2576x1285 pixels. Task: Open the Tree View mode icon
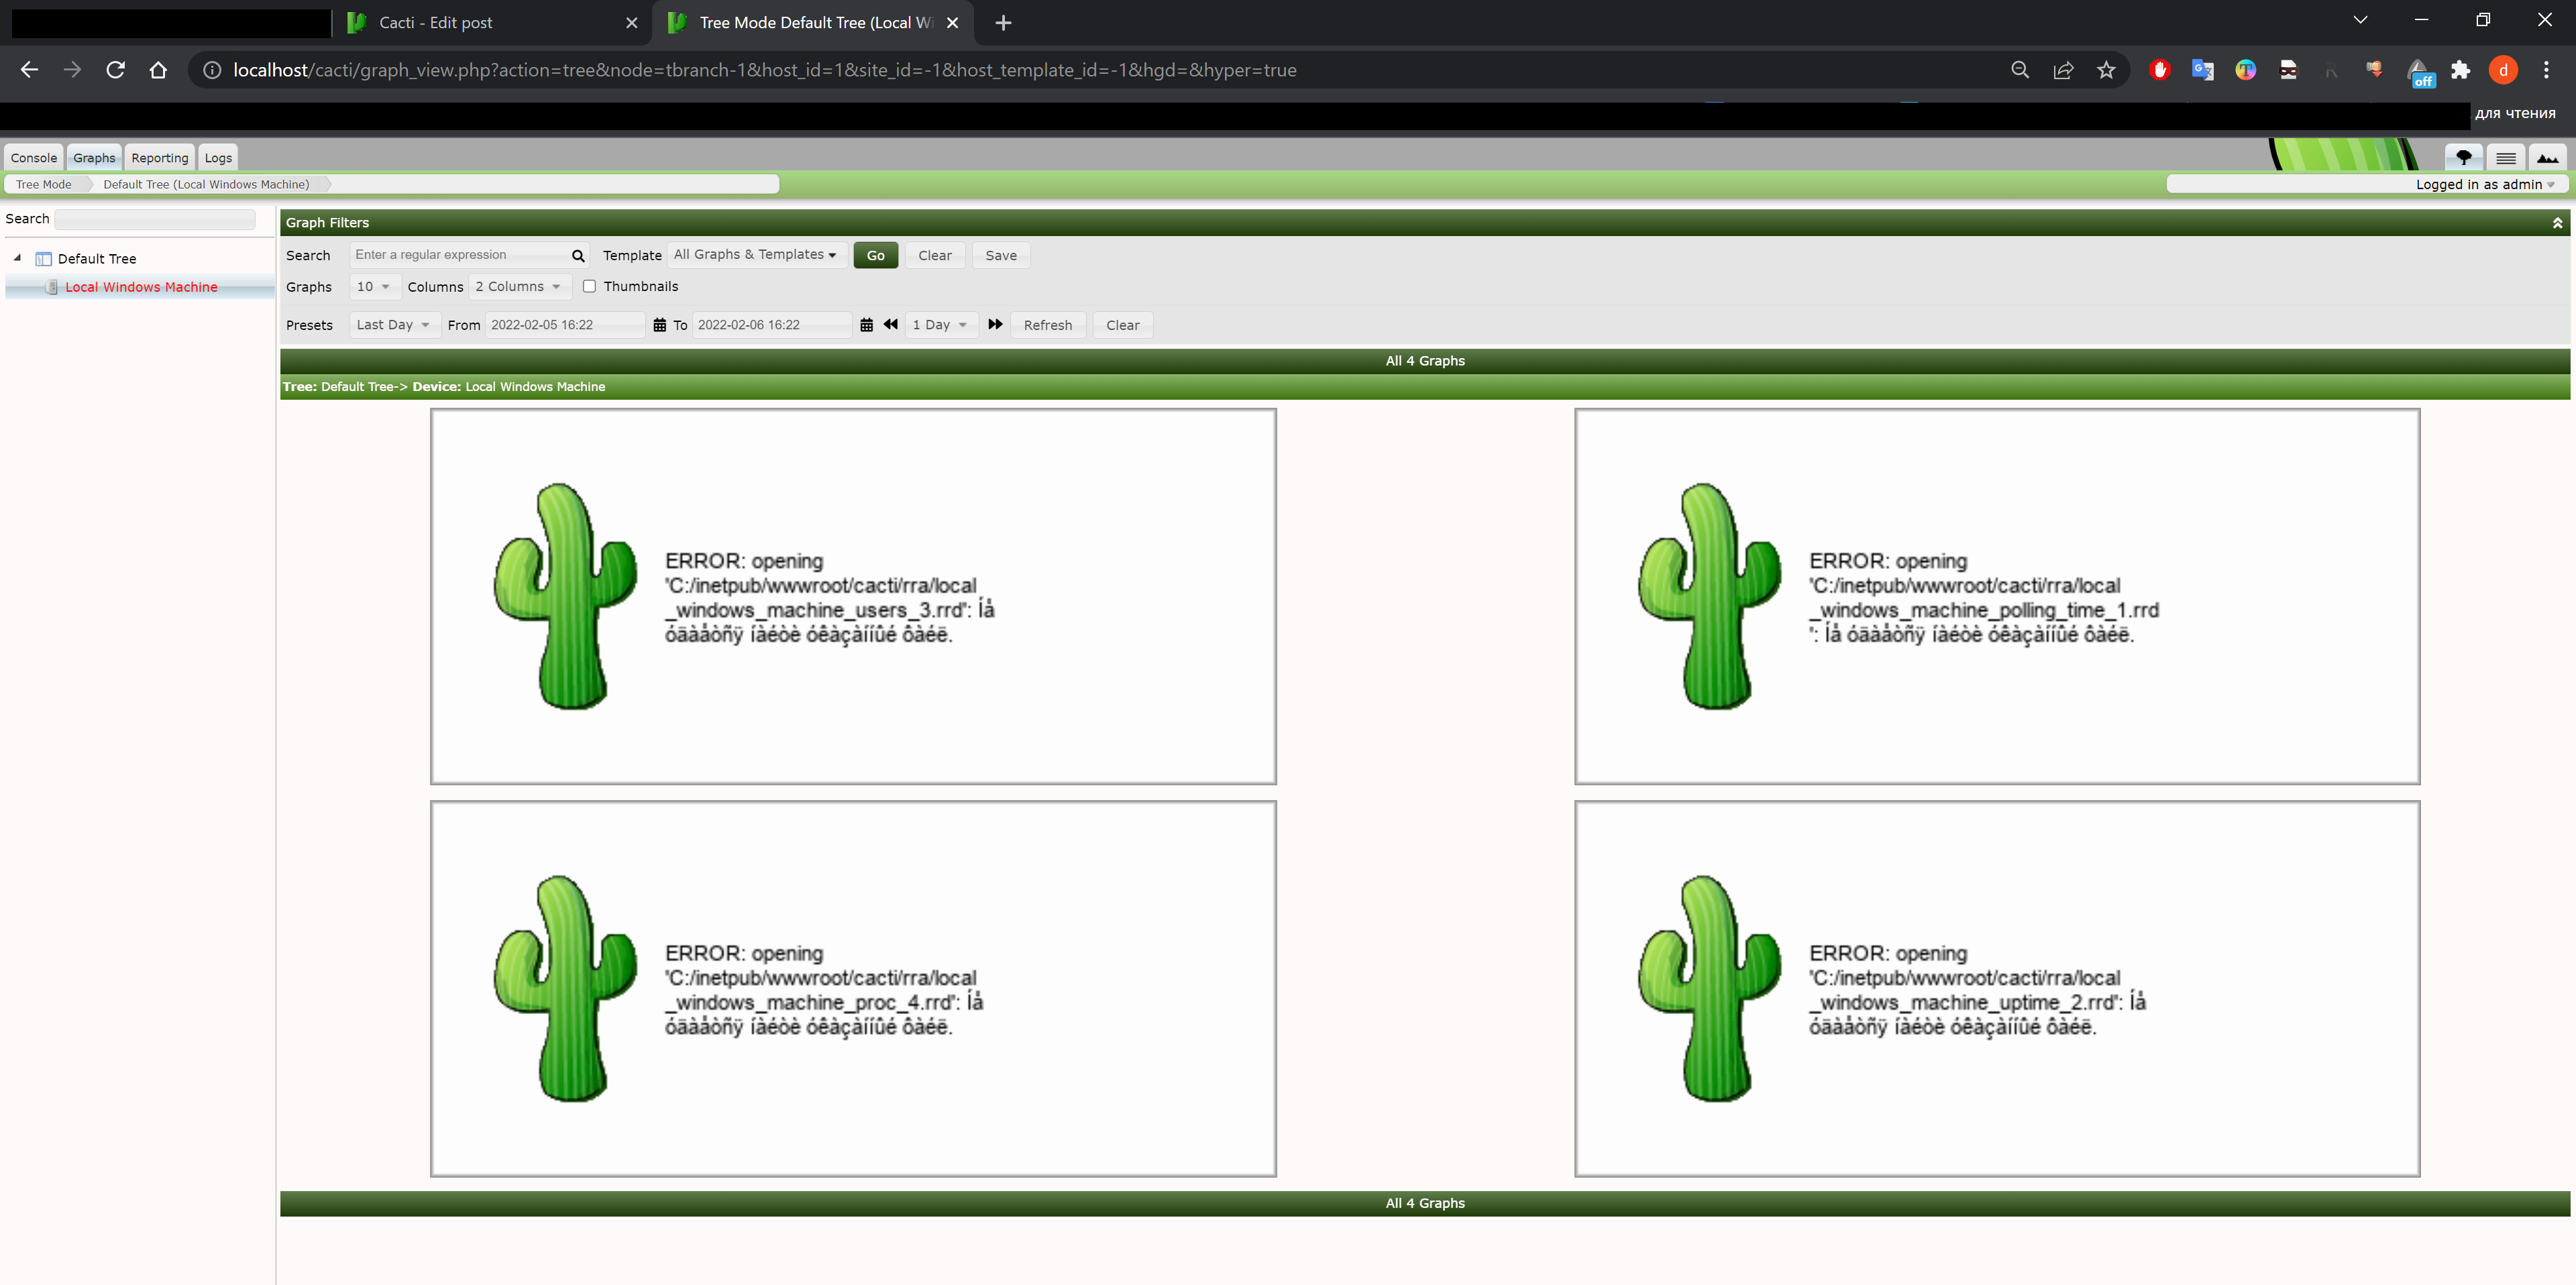pos(2463,158)
